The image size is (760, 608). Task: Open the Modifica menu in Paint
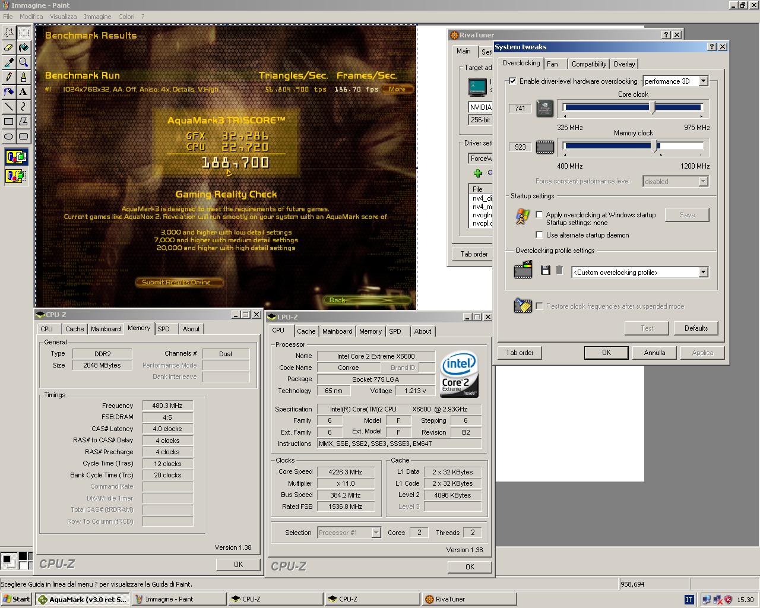(31, 17)
